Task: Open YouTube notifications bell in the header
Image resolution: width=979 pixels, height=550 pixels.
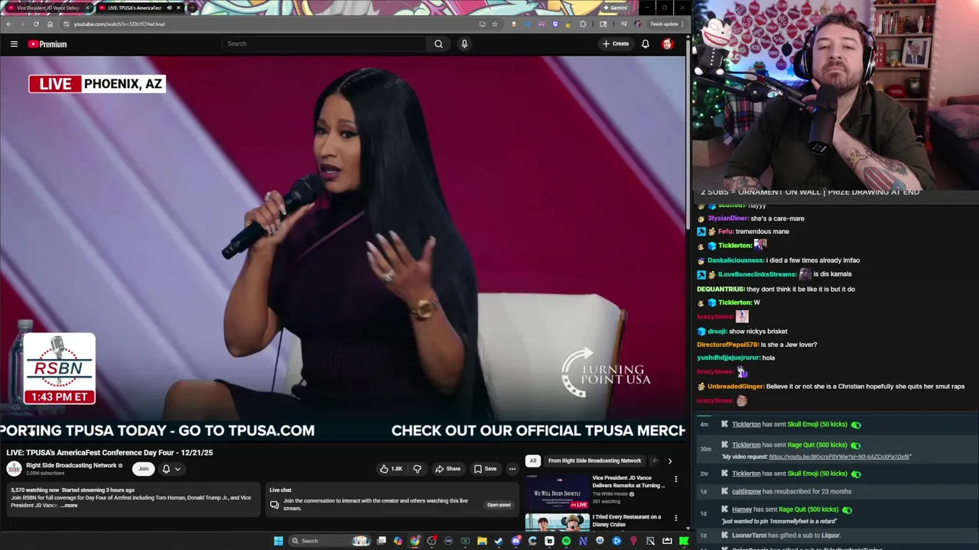Action: click(646, 44)
